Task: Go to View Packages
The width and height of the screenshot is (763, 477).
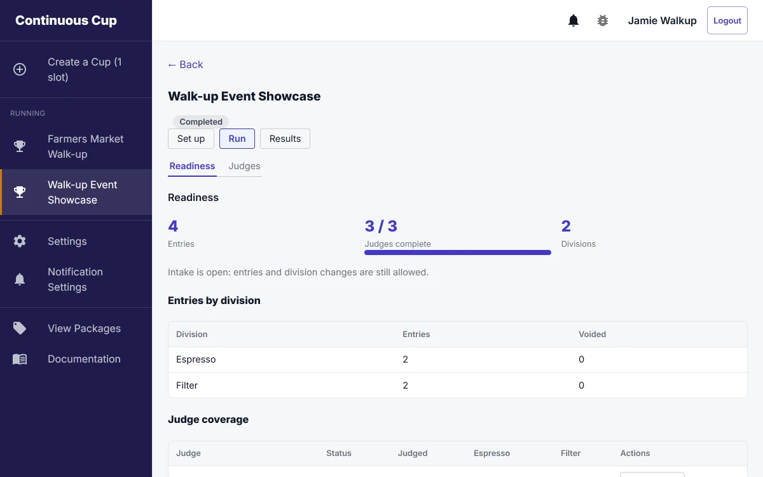Action: [76, 328]
